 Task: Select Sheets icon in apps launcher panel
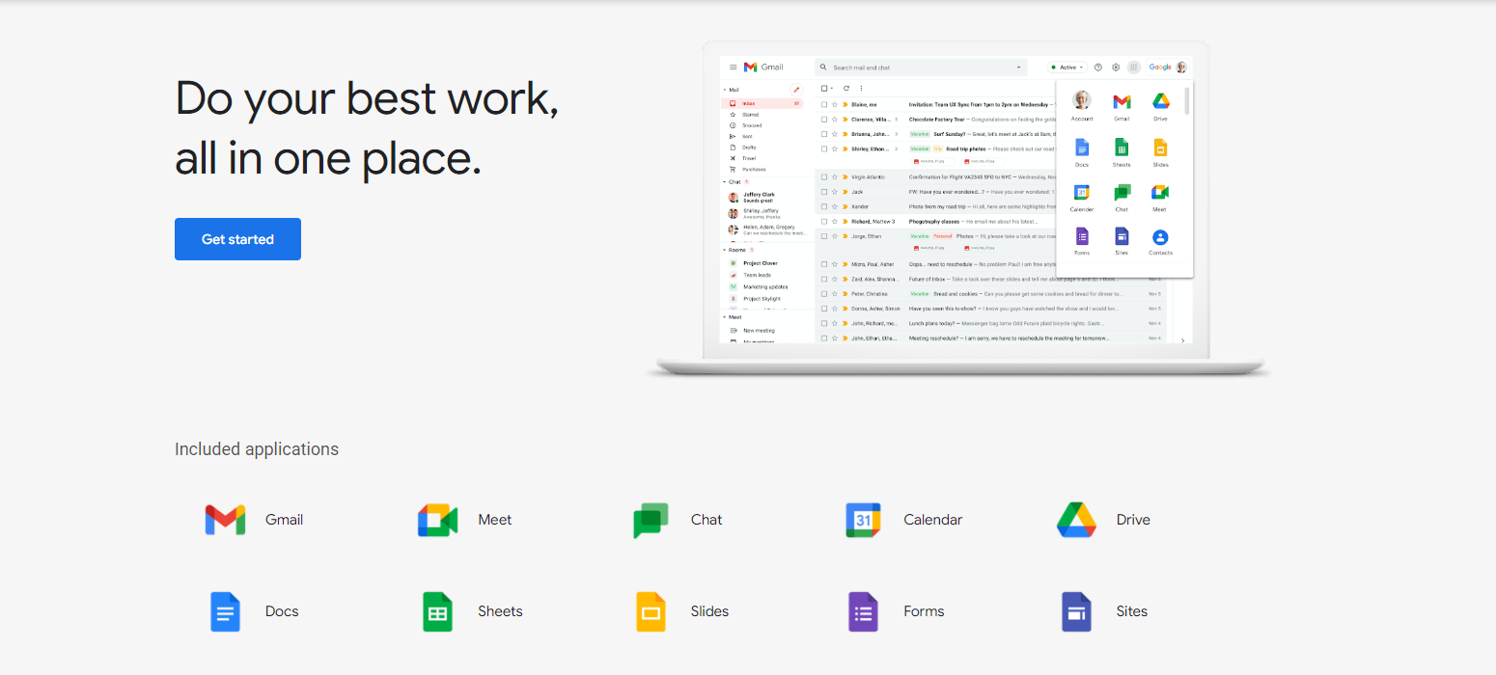coord(1122,147)
